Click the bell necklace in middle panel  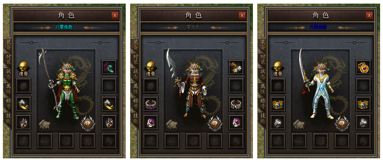236,67
